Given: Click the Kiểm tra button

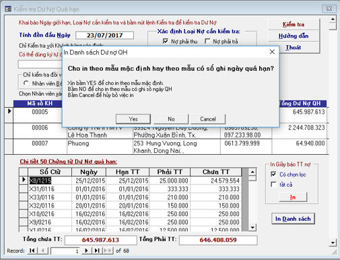Looking at the screenshot, I should [294, 24].
